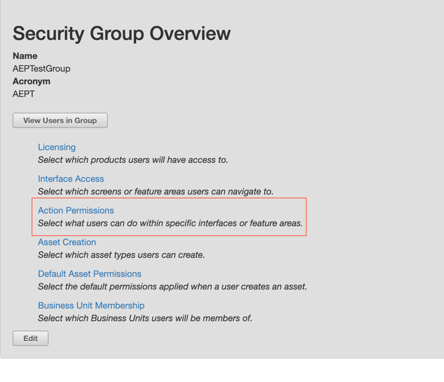The image size is (444, 382).
Task: Click the Asset Creation description text
Action: coord(121,255)
